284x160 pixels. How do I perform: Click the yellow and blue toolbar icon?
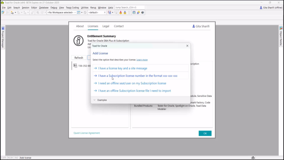click(x=125, y=12)
